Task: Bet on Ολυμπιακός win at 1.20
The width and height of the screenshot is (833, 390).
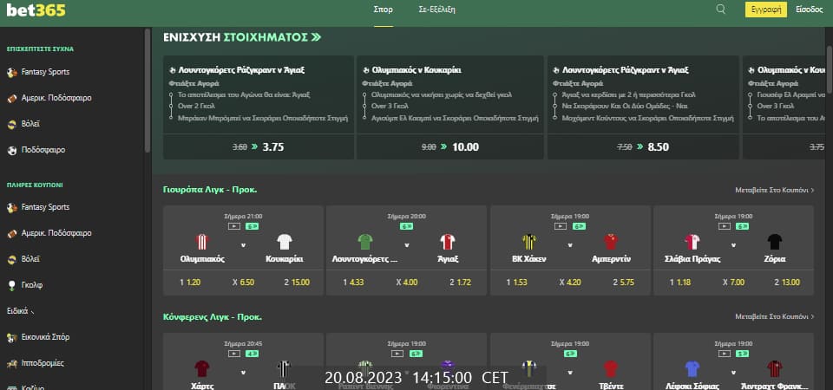Action: click(190, 283)
